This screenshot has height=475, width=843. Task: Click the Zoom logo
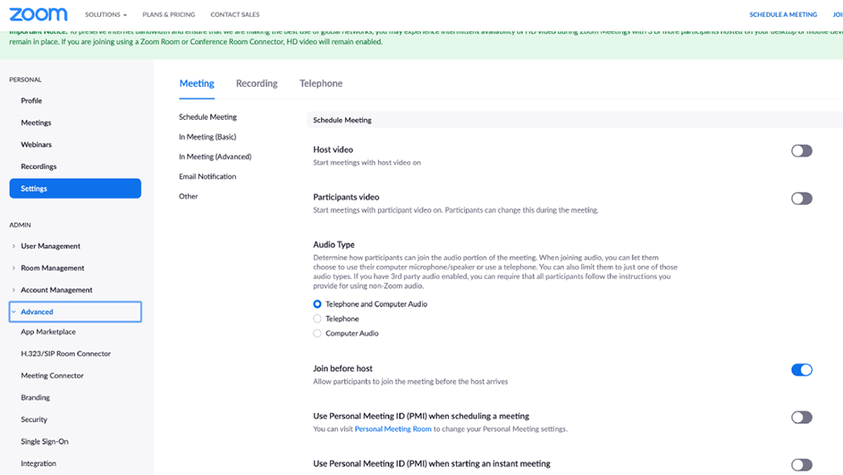tap(38, 14)
